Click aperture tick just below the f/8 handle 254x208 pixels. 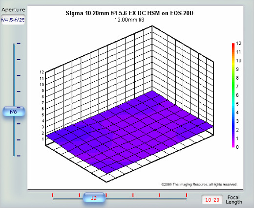19,124
